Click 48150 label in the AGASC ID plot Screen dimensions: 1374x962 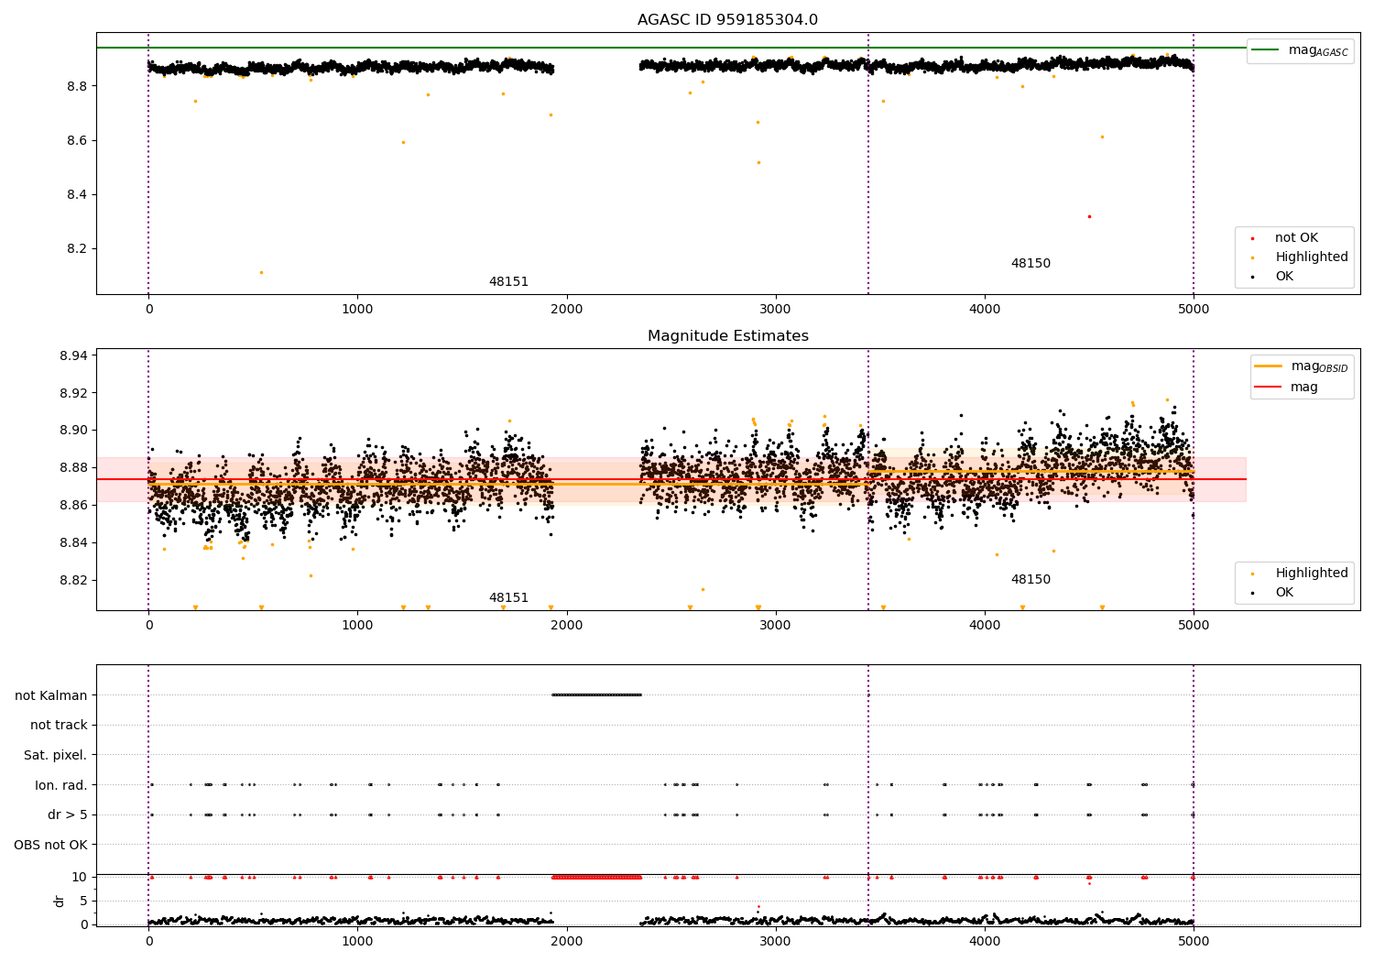pos(1030,264)
